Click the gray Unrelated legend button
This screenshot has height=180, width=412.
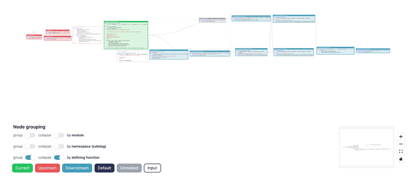coord(129,168)
